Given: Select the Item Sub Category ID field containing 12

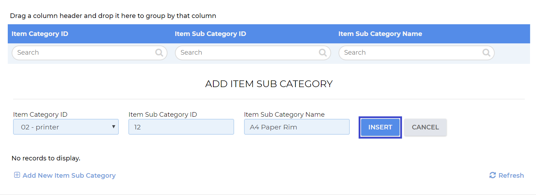Looking at the screenshot, I should (x=181, y=127).
